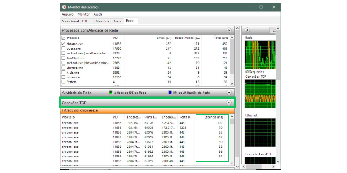Click the Monitor de Recursos app icon
347x173 pixels.
click(65, 7)
